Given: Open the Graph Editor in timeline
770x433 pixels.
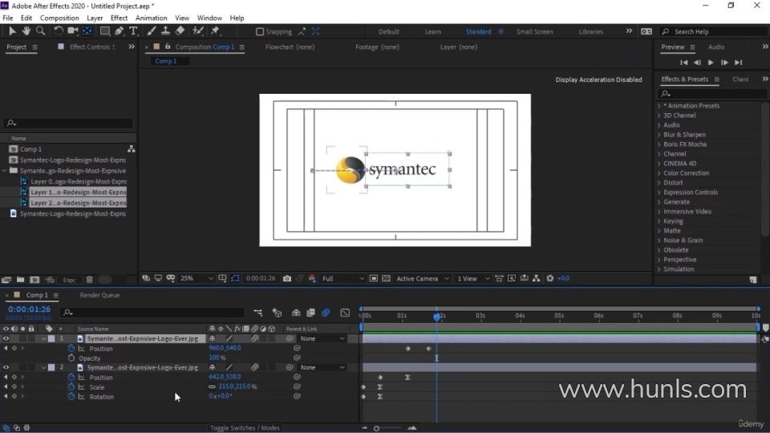Looking at the screenshot, I should [x=345, y=313].
